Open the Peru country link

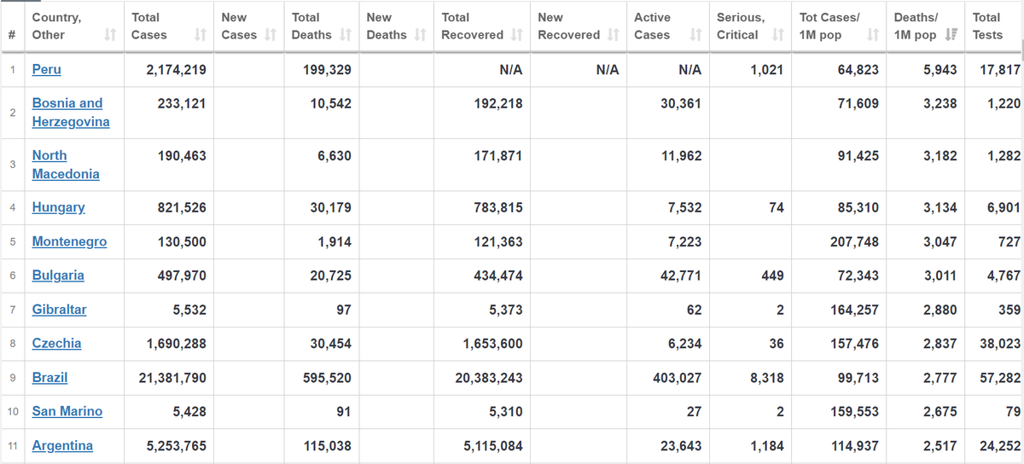[46, 70]
